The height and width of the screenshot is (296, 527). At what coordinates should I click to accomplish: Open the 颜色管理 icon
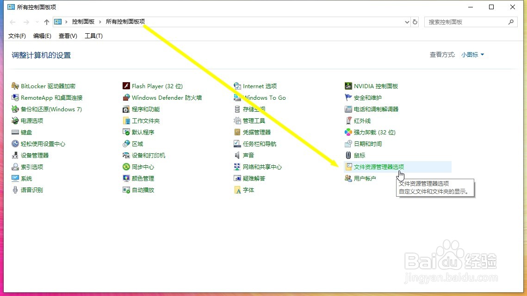pyautogui.click(x=126, y=178)
